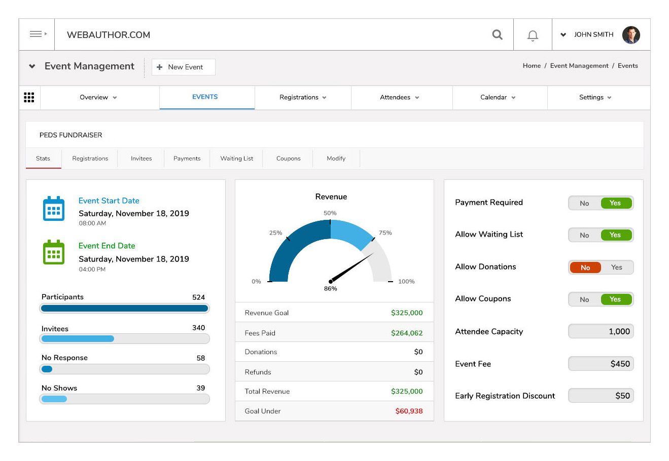Click the green Event End Date calendar icon
The width and height of the screenshot is (669, 461).
[54, 252]
